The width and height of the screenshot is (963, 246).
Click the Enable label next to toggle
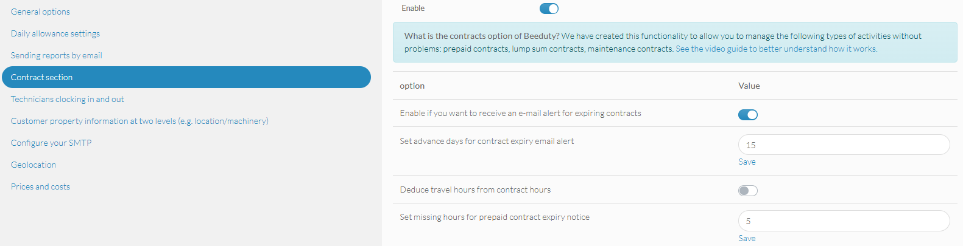(x=413, y=8)
